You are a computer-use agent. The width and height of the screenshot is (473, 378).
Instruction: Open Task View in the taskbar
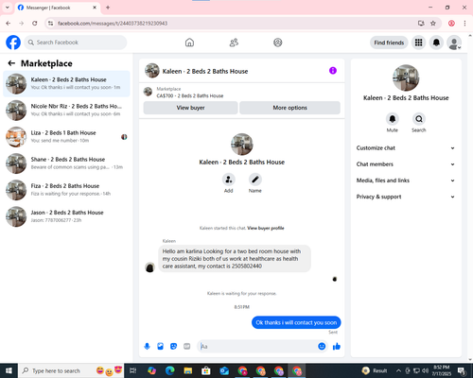click(133, 370)
